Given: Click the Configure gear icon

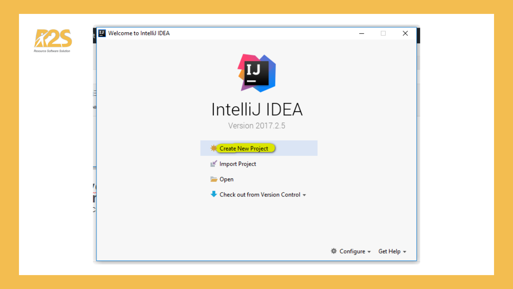Looking at the screenshot, I should pyautogui.click(x=334, y=251).
